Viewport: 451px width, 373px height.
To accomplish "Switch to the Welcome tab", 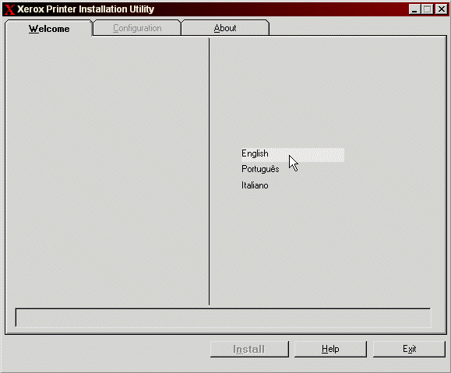I will tap(49, 29).
